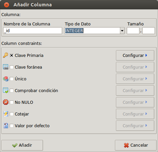Viewport: 158px width, 152px height.
Task: Tick the Valor por defecto checkbox
Action: point(11,126)
